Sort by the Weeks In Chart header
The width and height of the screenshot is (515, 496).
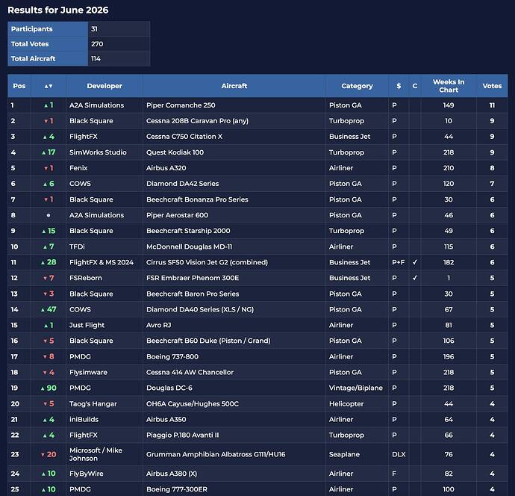[x=449, y=86]
